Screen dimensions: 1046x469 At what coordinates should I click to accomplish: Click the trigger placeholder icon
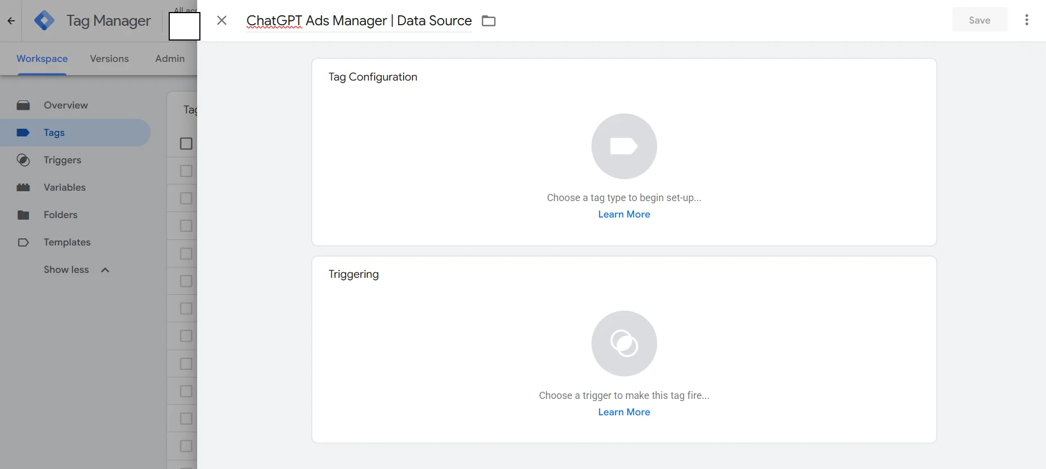[x=624, y=344]
